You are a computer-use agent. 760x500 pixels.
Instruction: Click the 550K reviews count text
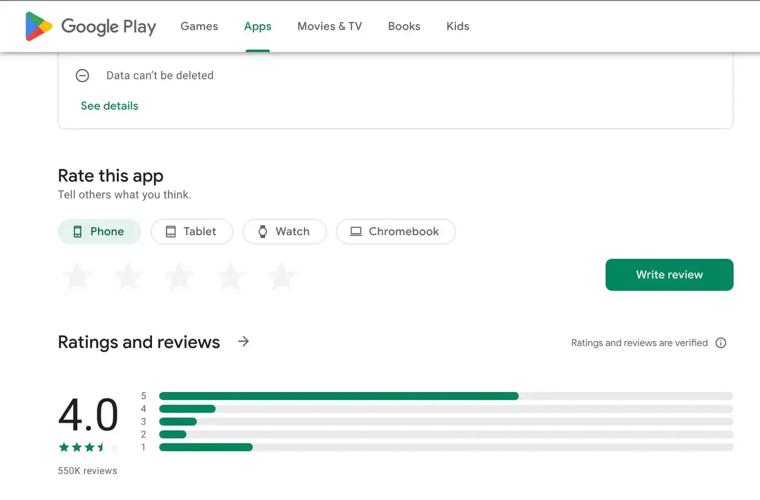pos(87,470)
